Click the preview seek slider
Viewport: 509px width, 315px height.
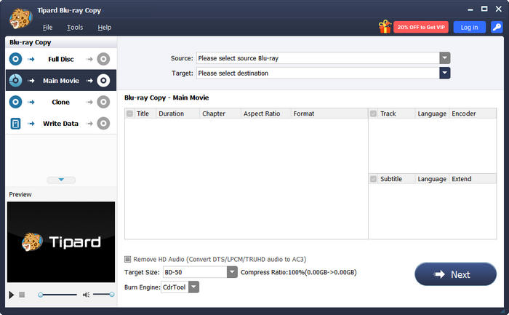click(x=57, y=295)
